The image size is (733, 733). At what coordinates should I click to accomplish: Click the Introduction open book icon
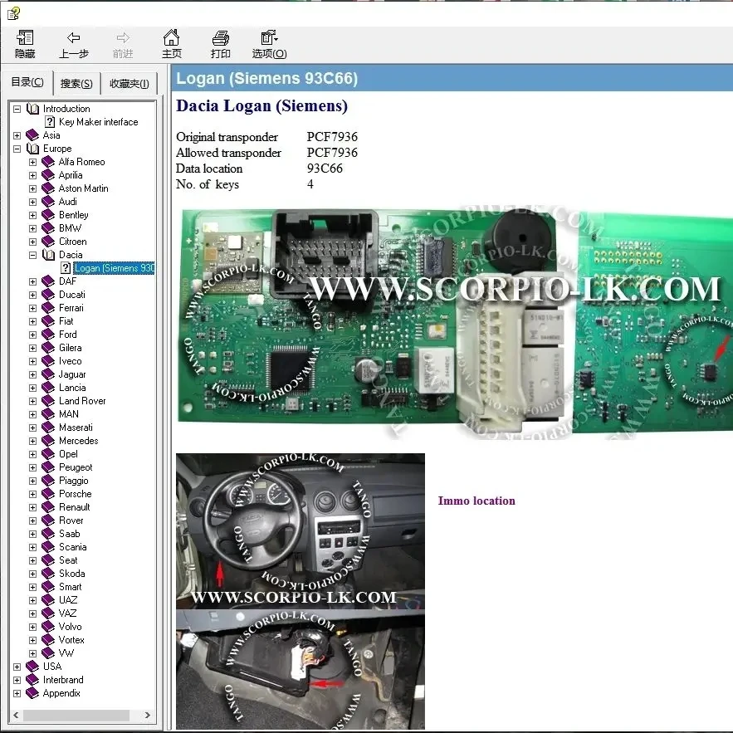[x=32, y=109]
